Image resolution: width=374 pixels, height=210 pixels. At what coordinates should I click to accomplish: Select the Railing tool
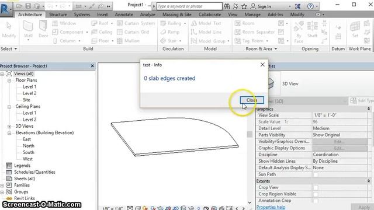(x=171, y=23)
